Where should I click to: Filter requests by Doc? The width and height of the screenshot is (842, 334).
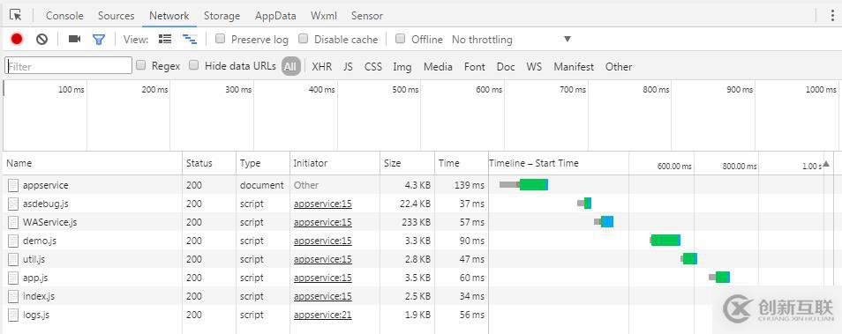(506, 66)
